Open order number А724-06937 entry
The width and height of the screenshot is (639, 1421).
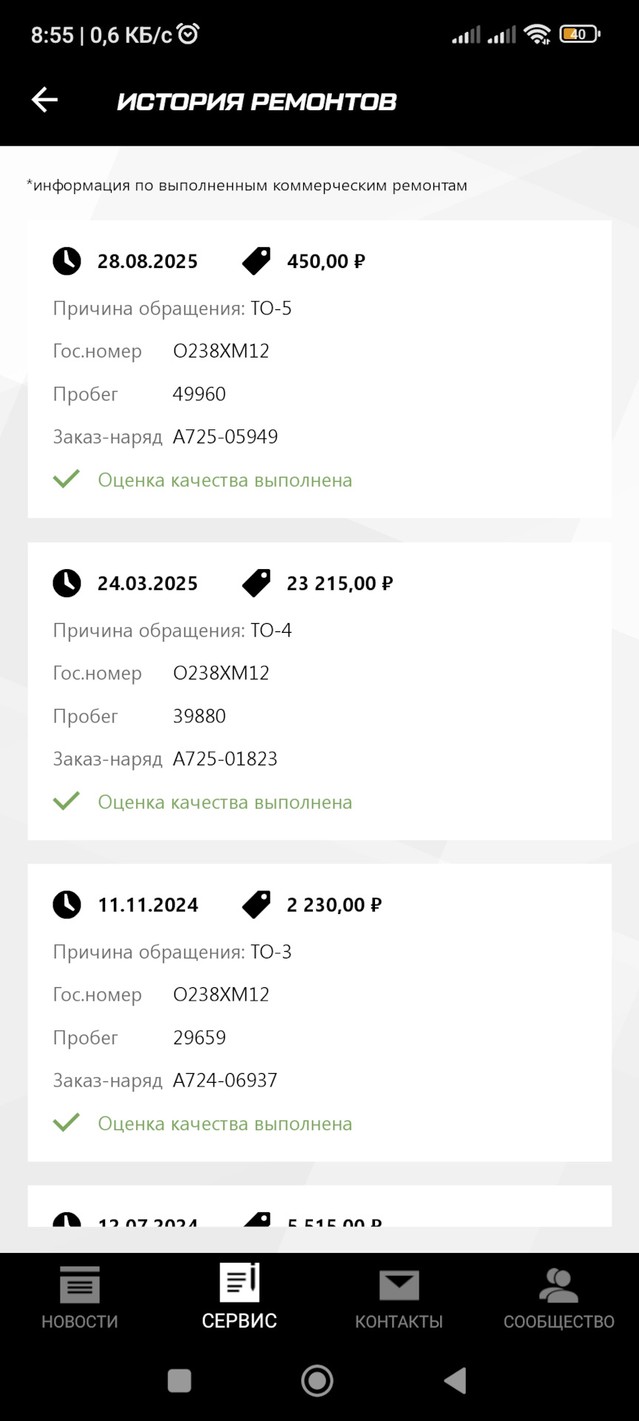[225, 1081]
